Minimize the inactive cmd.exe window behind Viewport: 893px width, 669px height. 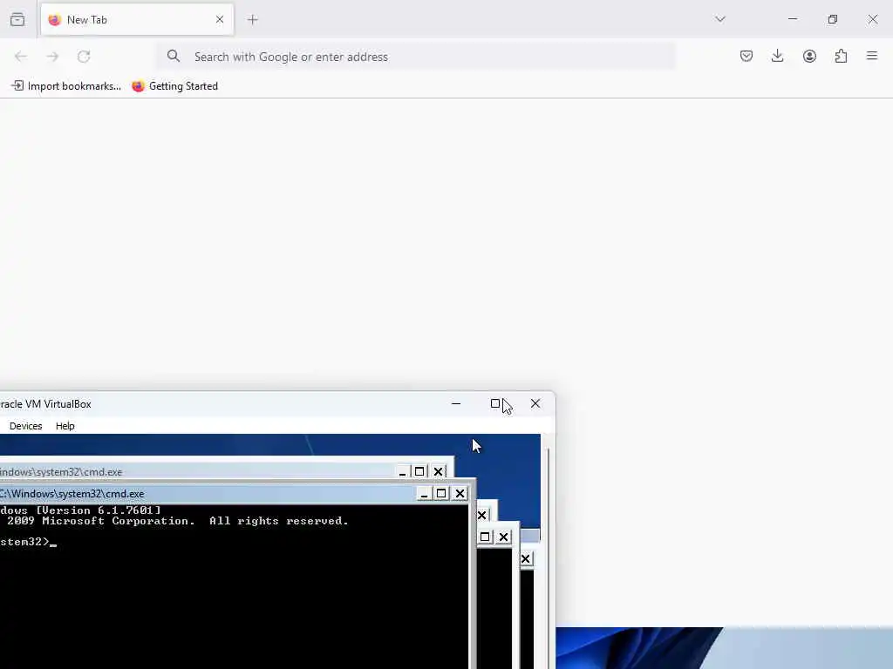[403, 471]
